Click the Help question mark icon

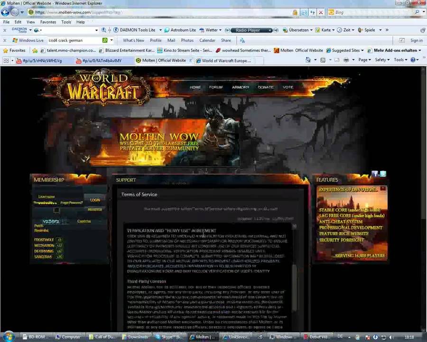(x=413, y=60)
